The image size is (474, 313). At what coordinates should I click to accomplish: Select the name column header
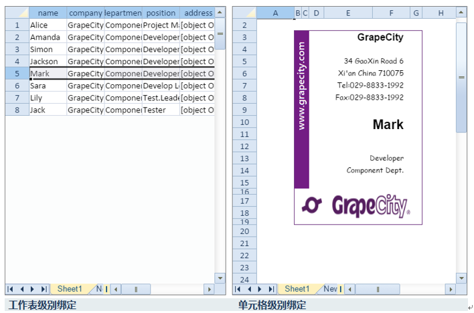click(48, 13)
